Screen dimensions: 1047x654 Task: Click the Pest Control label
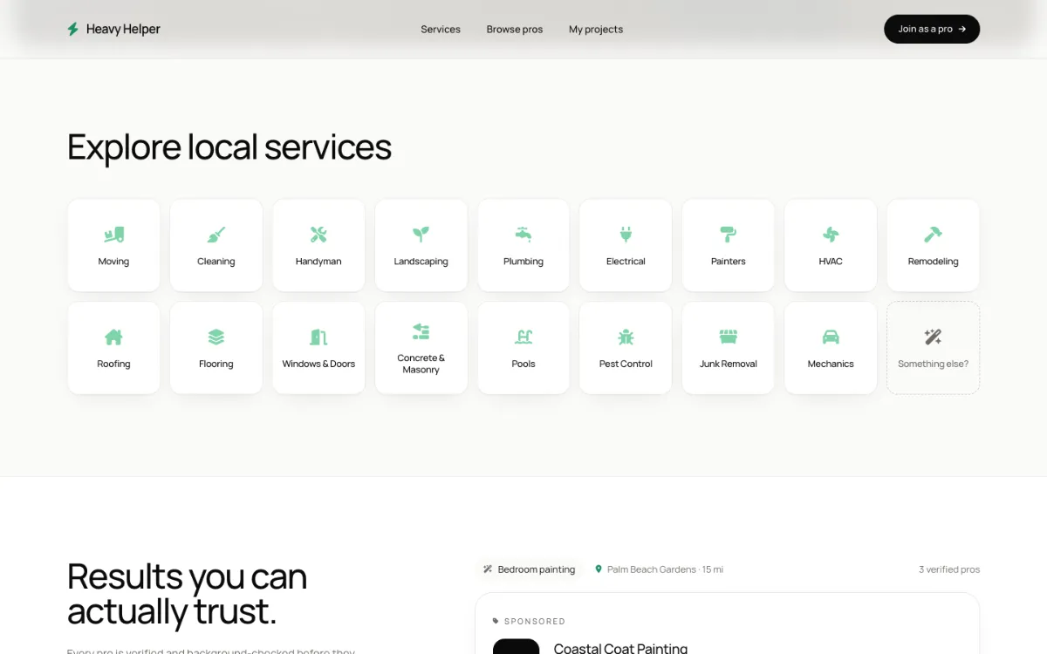[x=626, y=364]
